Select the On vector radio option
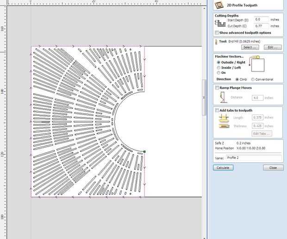 218,73
